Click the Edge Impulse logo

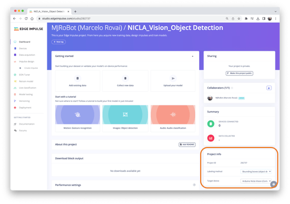pos(29,29)
